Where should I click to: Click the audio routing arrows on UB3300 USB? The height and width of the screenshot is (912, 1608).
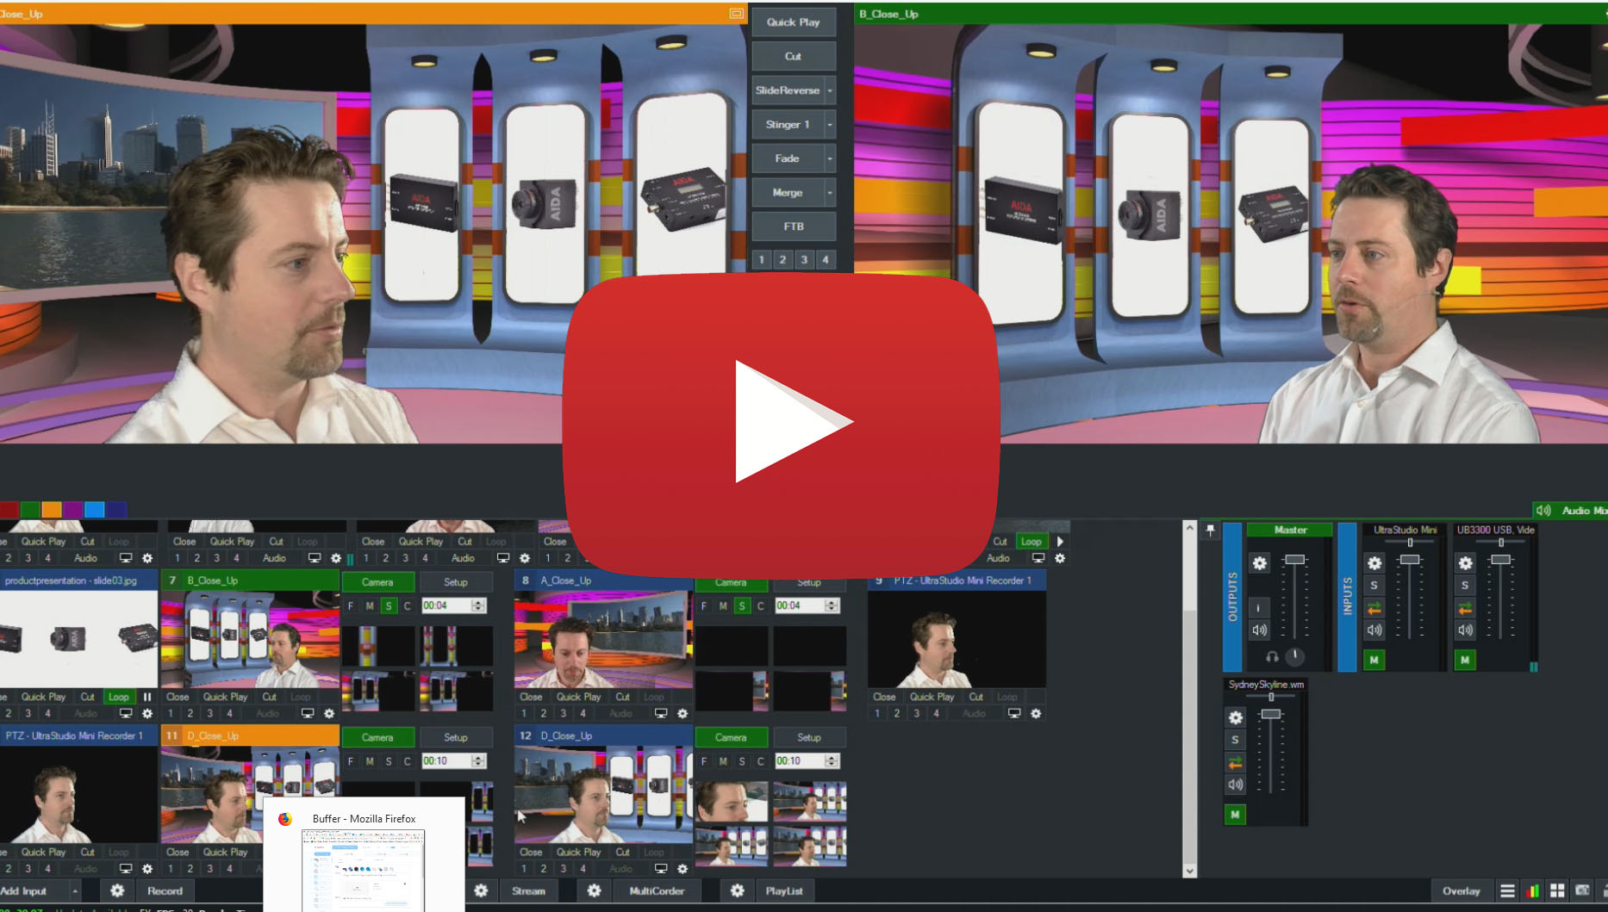(1465, 609)
